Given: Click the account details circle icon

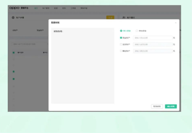Looking at the screenshot, I should coord(13,18).
